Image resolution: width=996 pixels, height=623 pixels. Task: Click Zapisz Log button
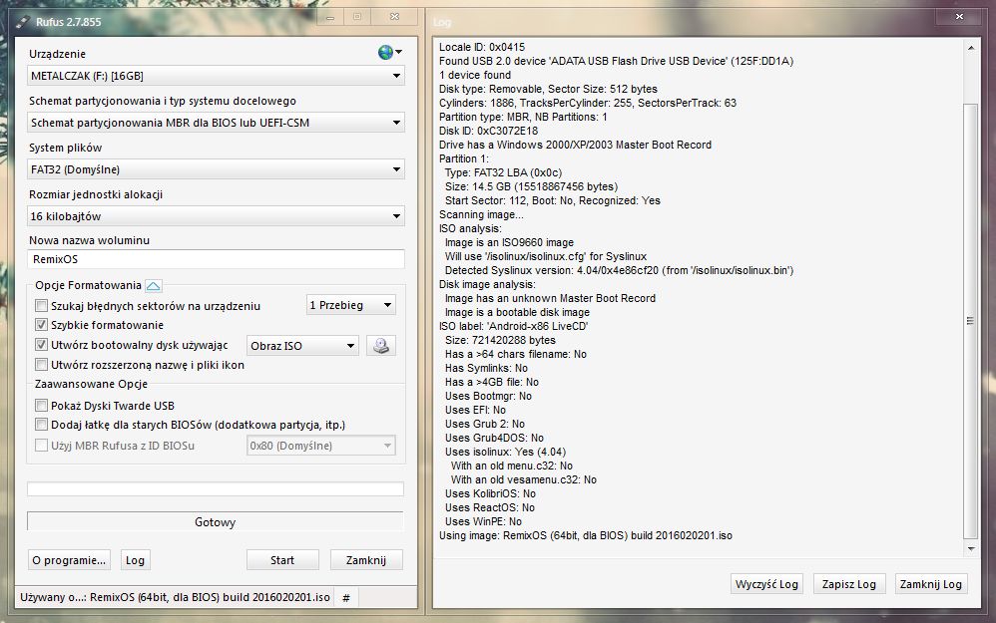point(848,584)
